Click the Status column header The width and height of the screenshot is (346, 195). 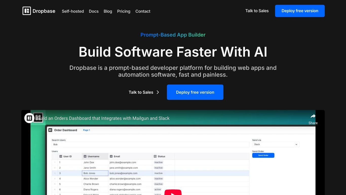[164, 156]
